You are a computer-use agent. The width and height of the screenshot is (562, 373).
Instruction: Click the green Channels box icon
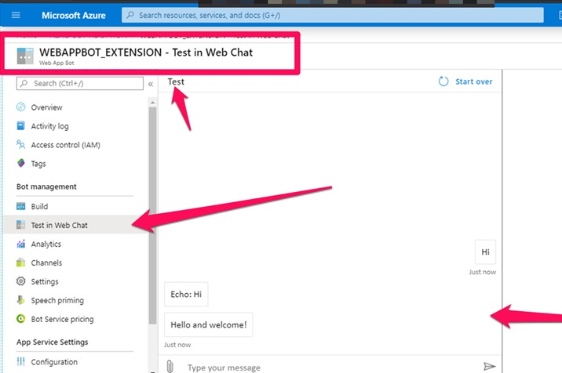[20, 263]
